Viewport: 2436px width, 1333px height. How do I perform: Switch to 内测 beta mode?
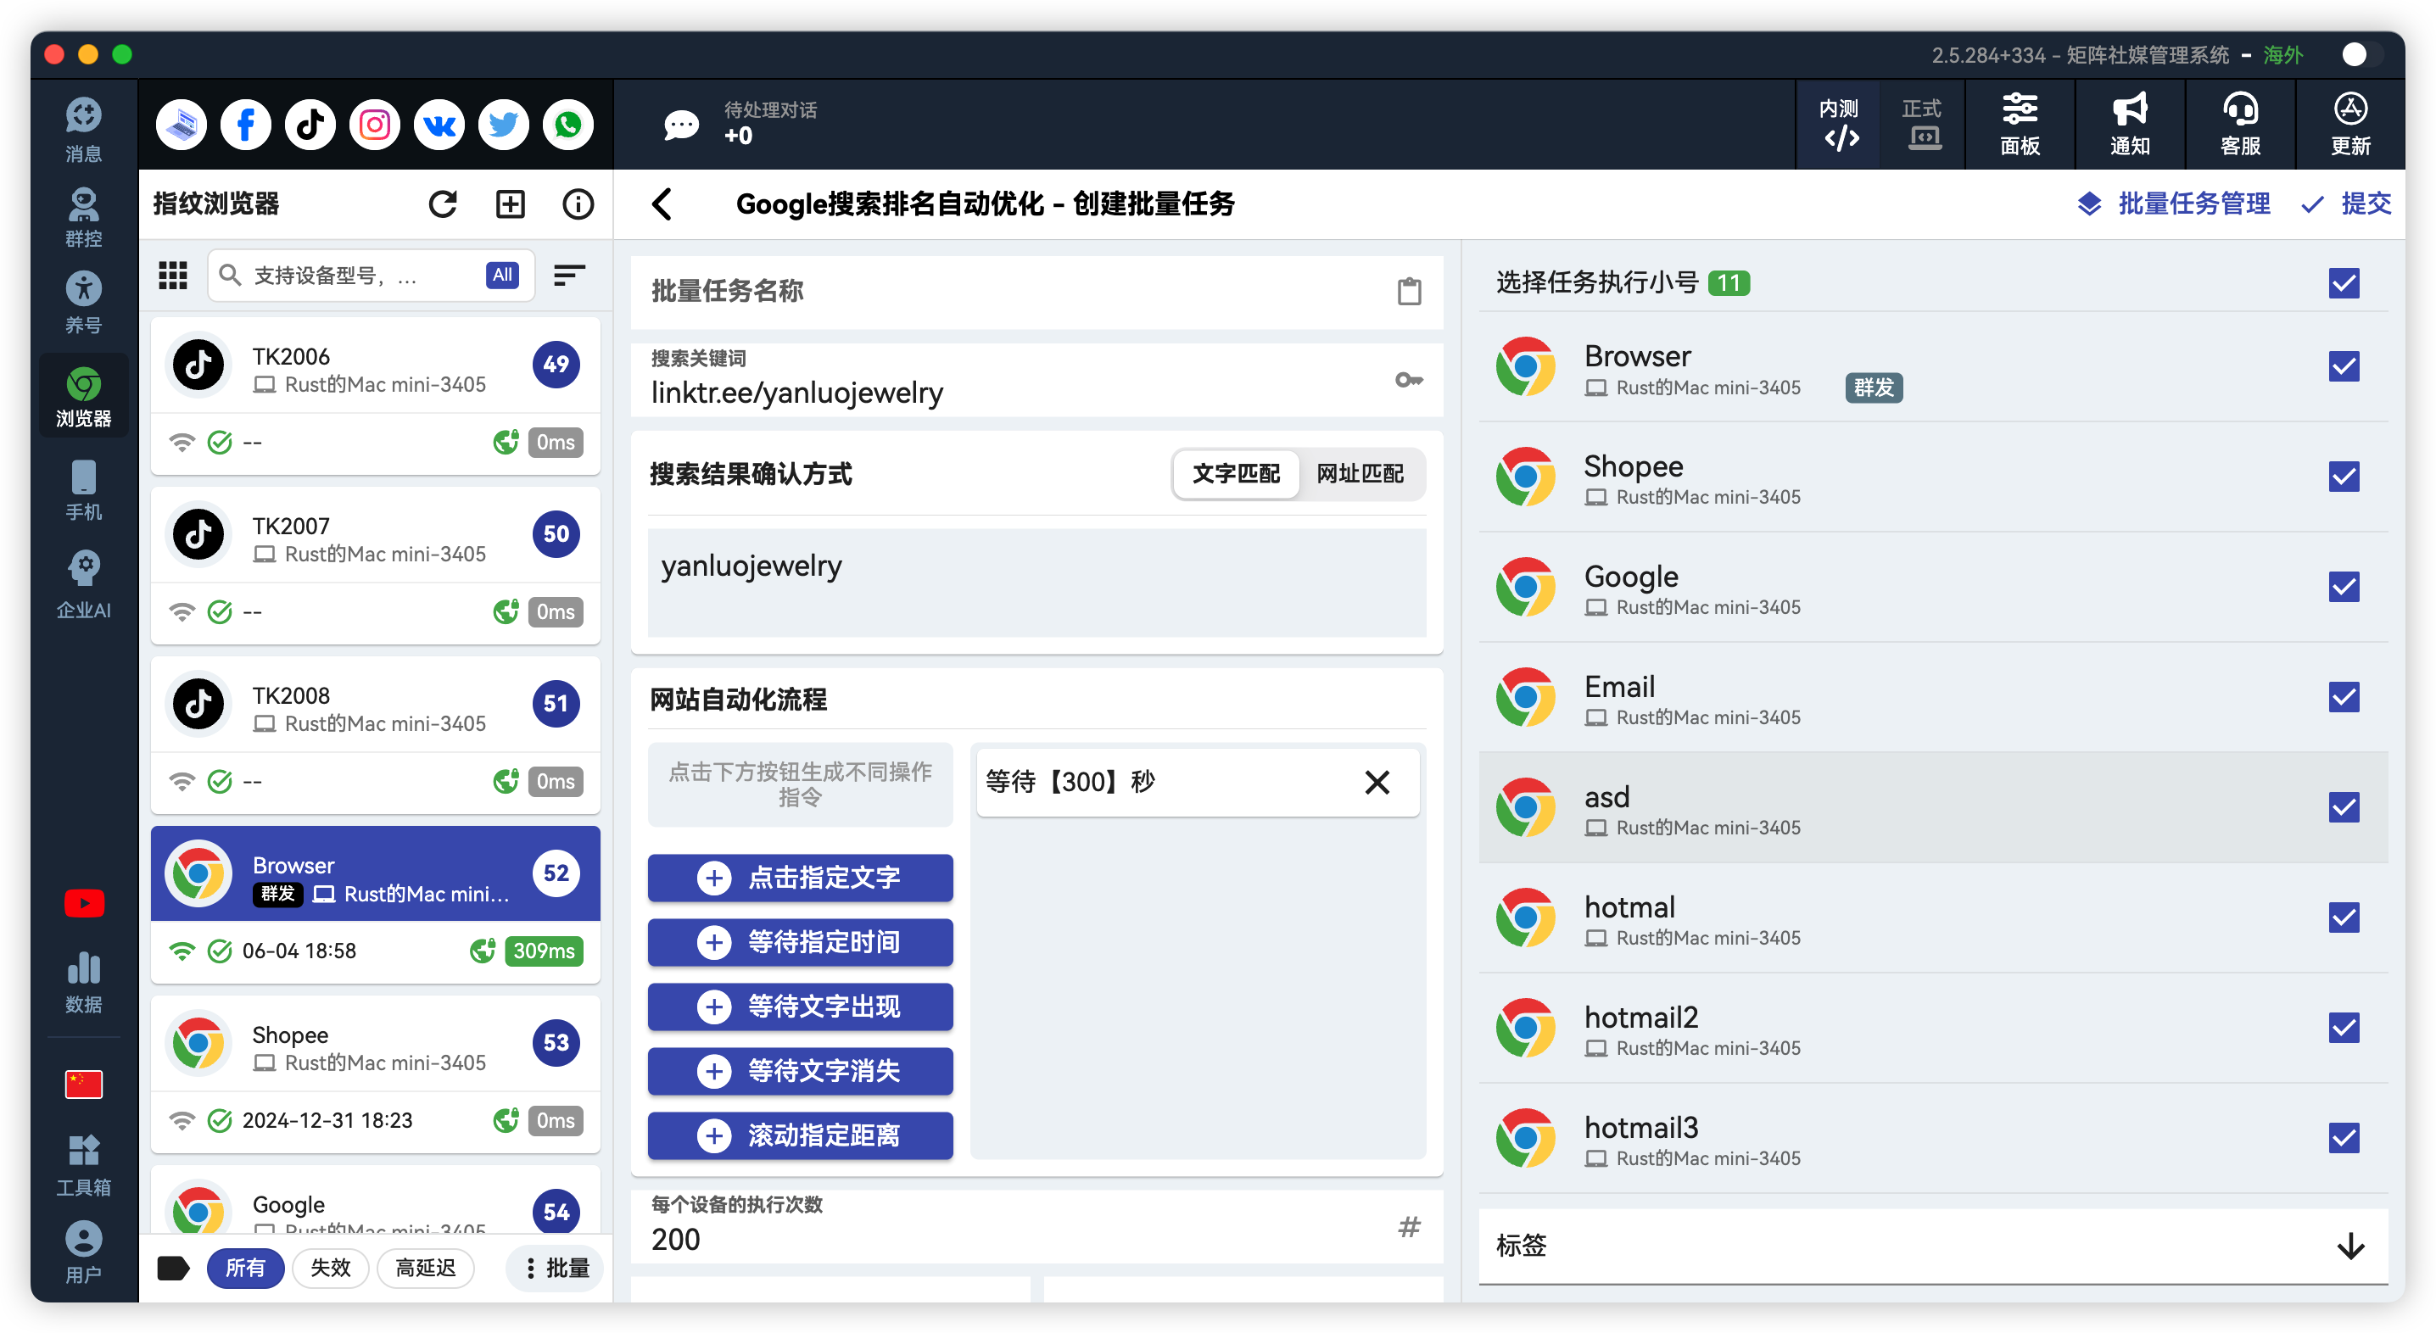pyautogui.click(x=1838, y=124)
